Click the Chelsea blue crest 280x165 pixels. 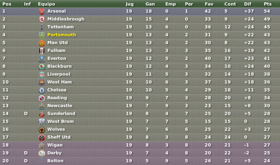click(x=42, y=90)
